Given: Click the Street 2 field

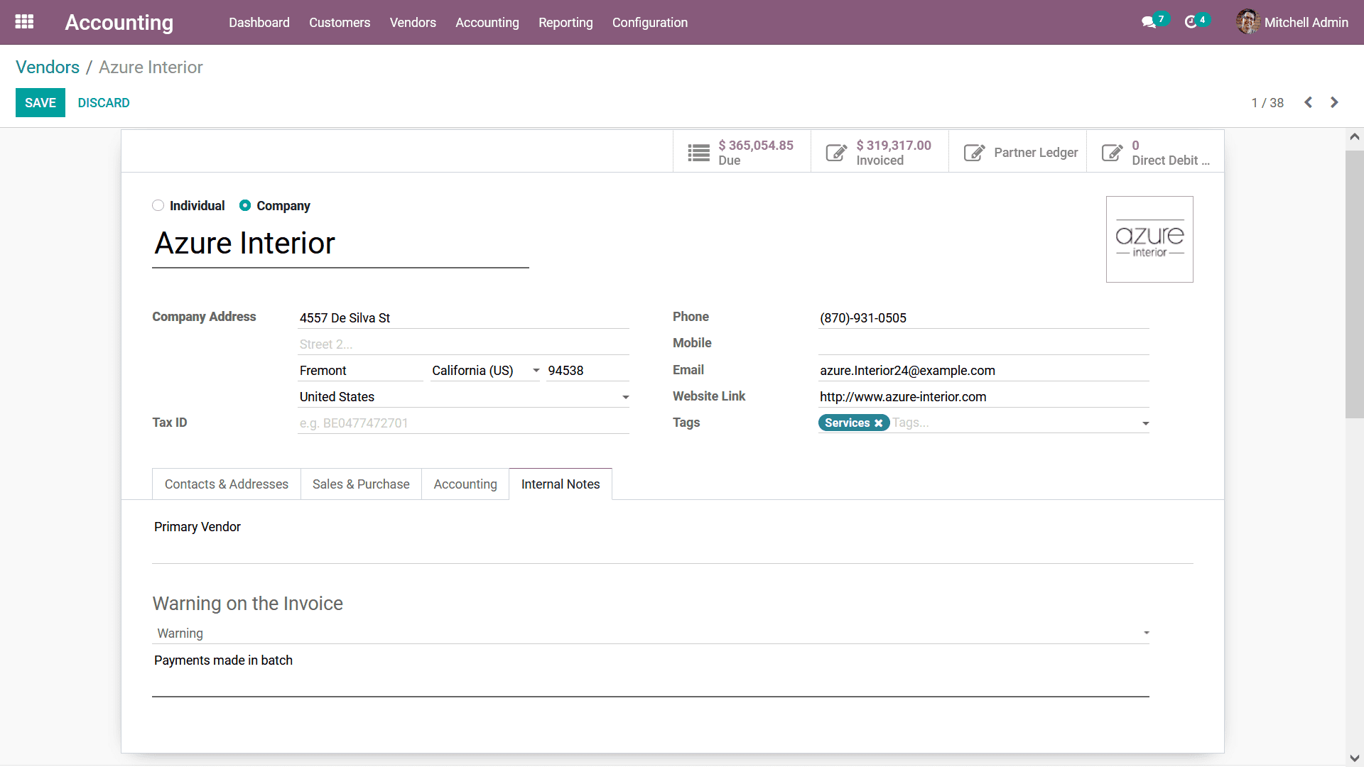Looking at the screenshot, I should 463,344.
